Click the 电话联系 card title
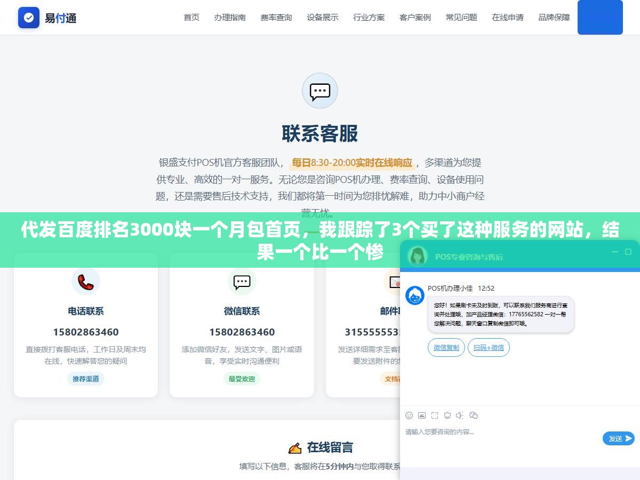This screenshot has height=480, width=640. coord(86,311)
